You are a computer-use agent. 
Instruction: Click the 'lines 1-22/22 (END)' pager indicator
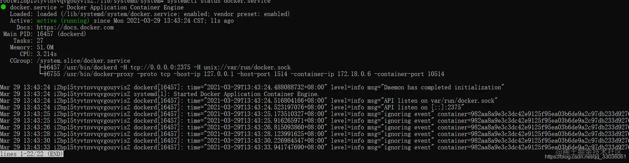[32, 154]
